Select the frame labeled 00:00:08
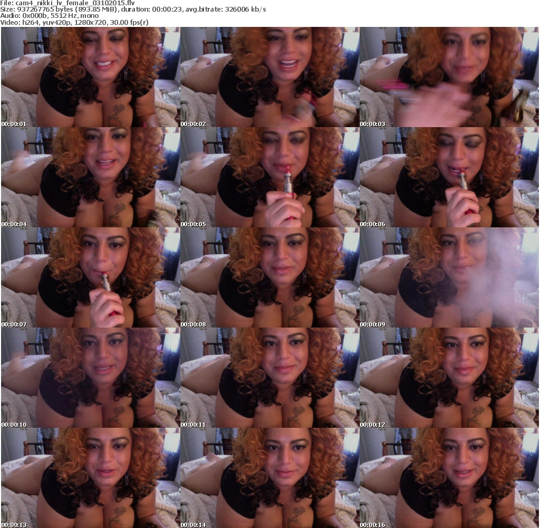 pyautogui.click(x=269, y=277)
